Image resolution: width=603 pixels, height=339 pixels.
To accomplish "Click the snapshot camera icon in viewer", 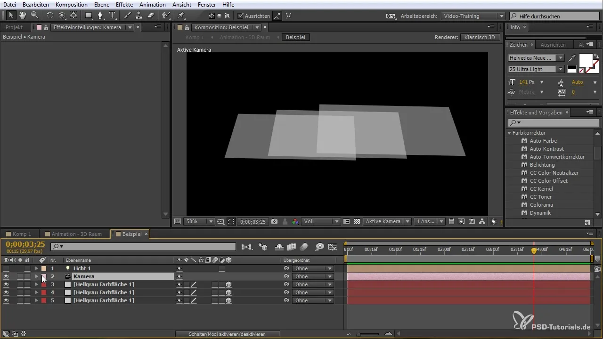I will tap(274, 221).
